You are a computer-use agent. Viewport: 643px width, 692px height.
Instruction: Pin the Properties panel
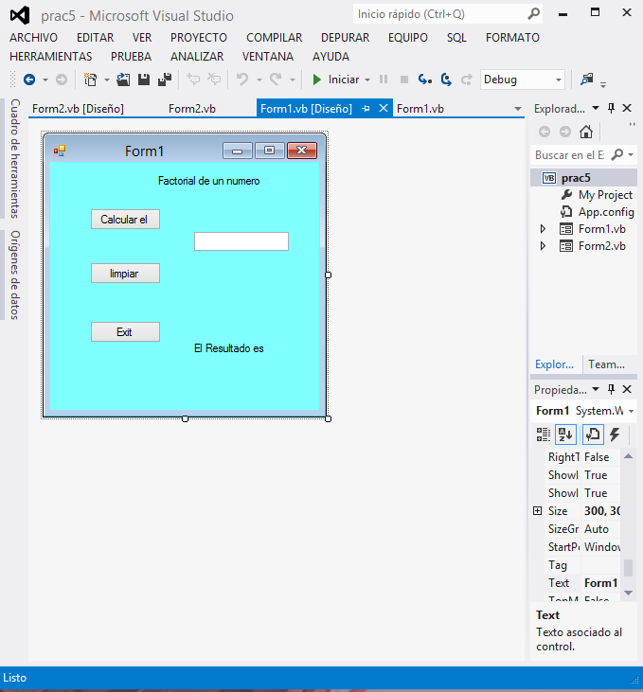click(611, 389)
